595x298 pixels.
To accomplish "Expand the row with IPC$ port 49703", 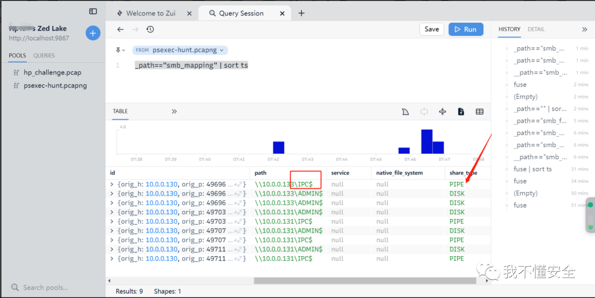I will pos(111,221).
